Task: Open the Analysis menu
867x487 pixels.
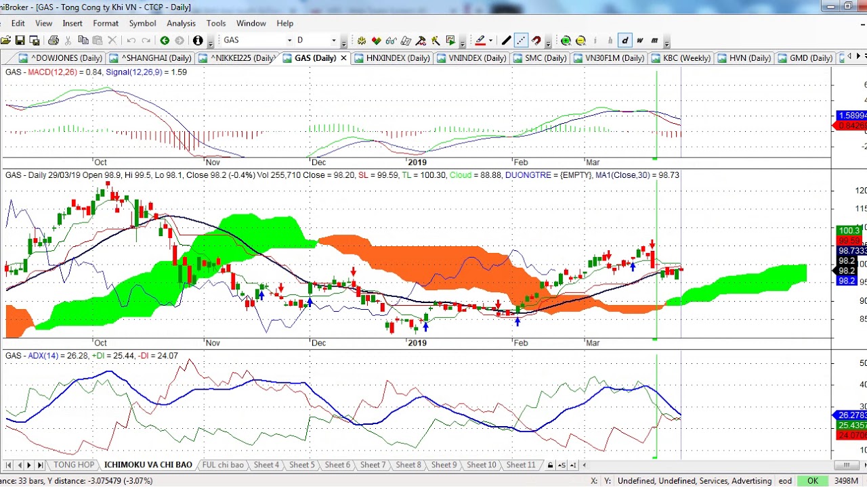Action: click(181, 23)
